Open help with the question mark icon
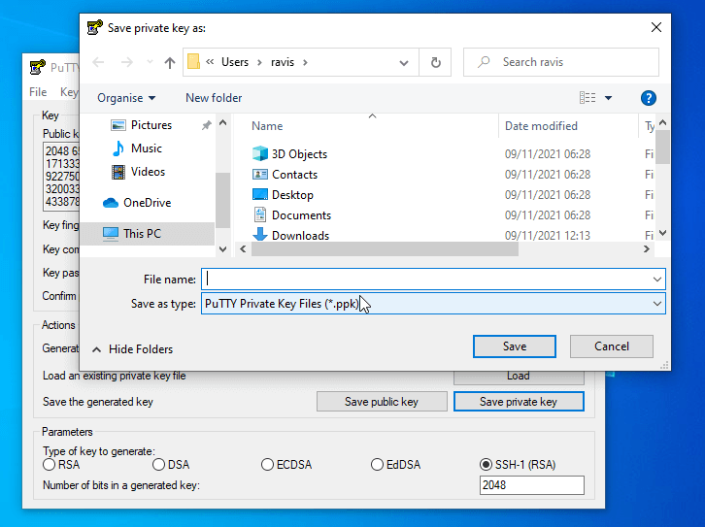The image size is (705, 527). [648, 98]
